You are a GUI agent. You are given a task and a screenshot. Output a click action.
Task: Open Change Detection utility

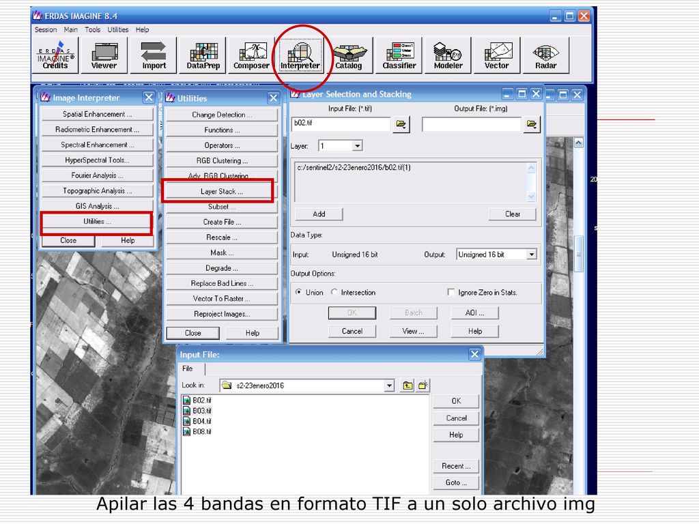click(222, 115)
